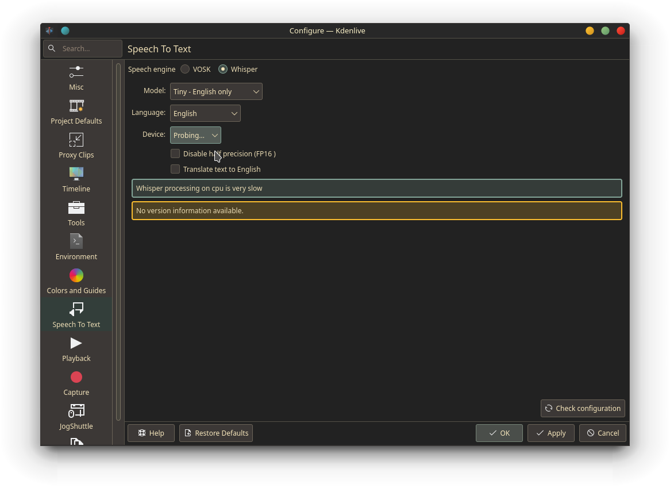Focus the Search input field
The height and width of the screenshot is (492, 670).
coord(90,48)
